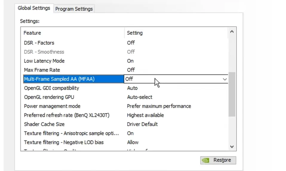Screen dimensions: 286x171
Task: Select the OpenGL GDI compatibility row
Action: (x=125, y=88)
